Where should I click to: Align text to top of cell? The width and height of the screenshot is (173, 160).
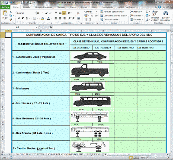(x=56, y=13)
